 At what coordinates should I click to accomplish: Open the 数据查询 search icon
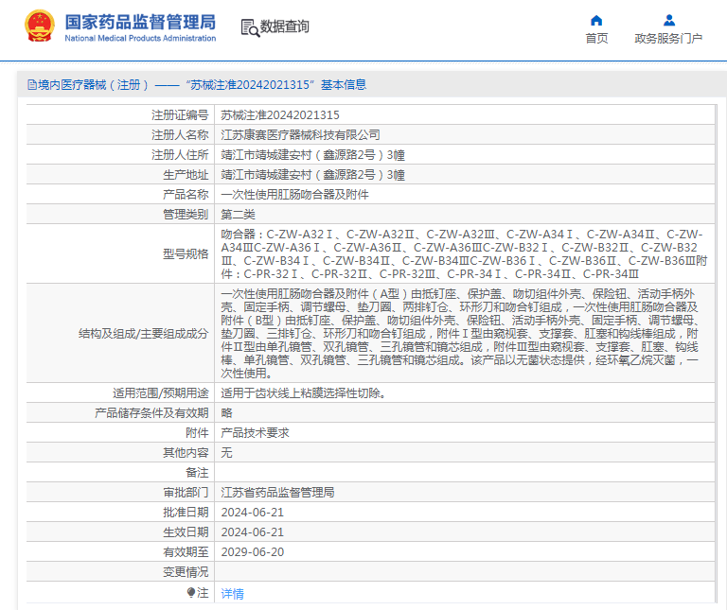pos(250,27)
